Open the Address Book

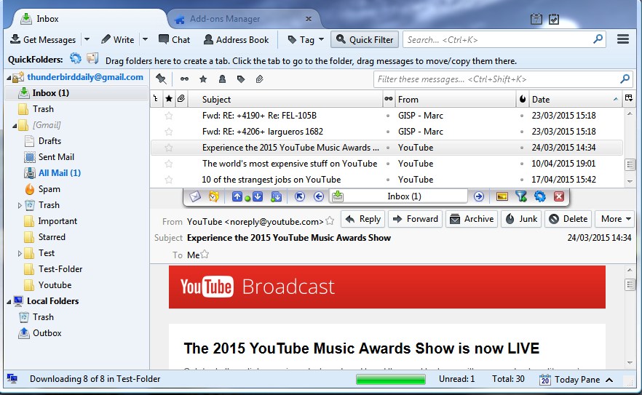pyautogui.click(x=237, y=40)
